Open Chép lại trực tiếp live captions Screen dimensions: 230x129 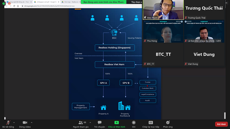coord(151,124)
